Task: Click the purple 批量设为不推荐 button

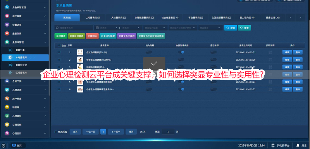Action: click(127, 36)
